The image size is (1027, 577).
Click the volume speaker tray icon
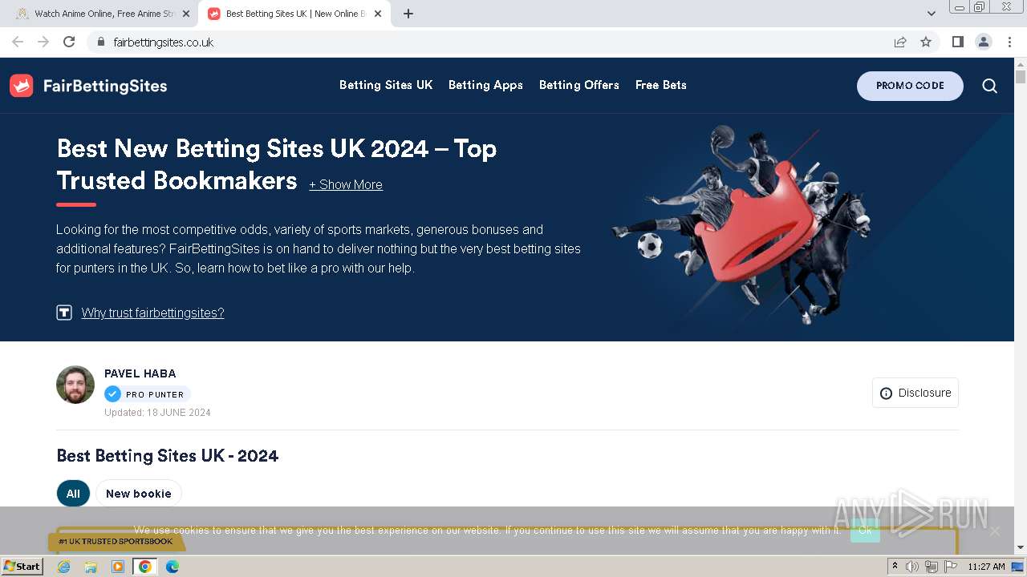(912, 567)
